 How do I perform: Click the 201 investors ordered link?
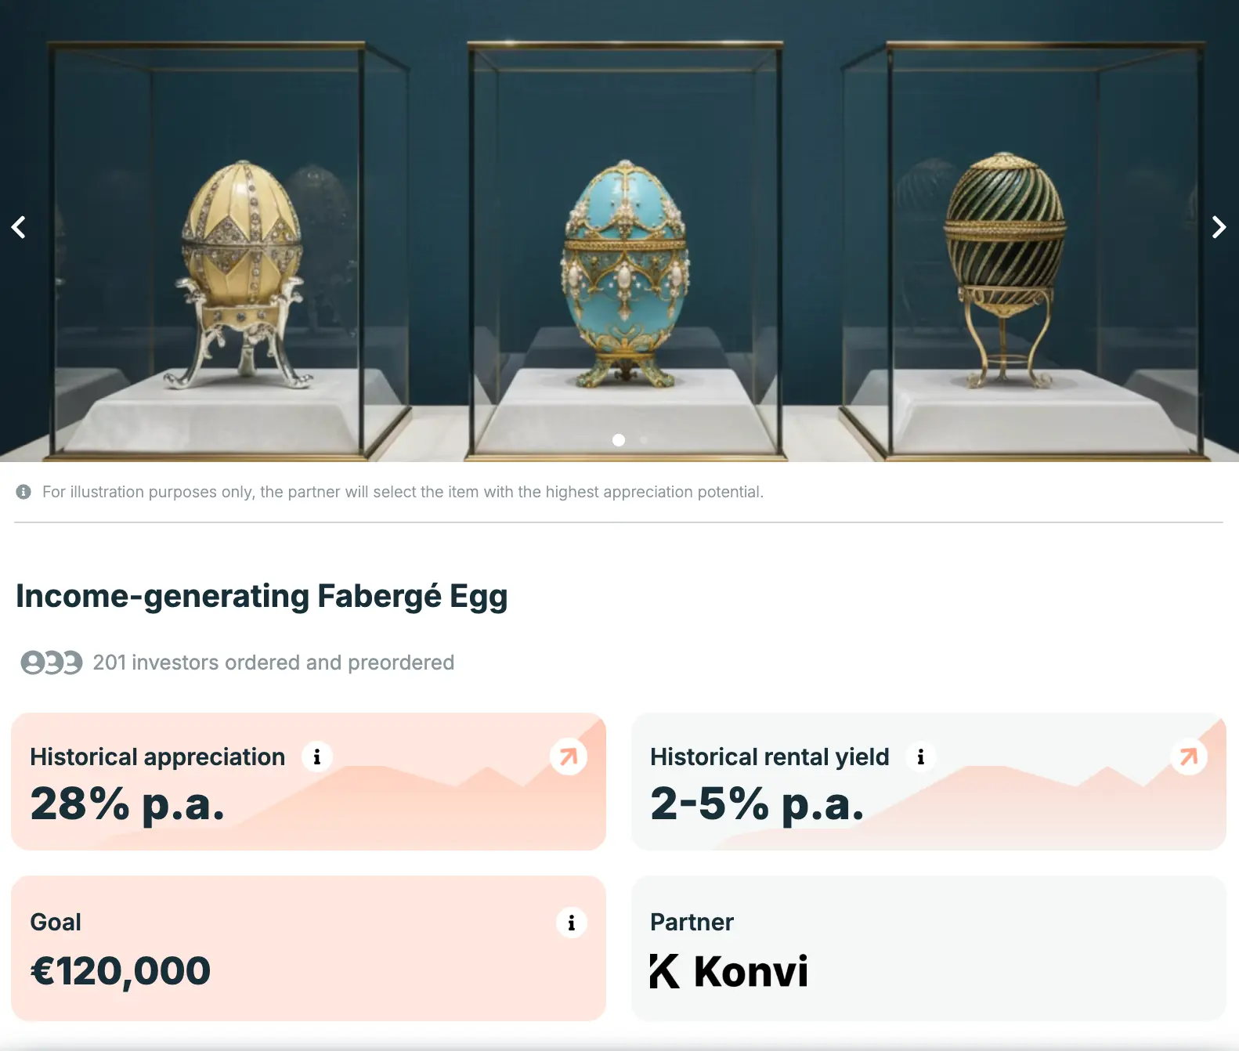coord(273,662)
